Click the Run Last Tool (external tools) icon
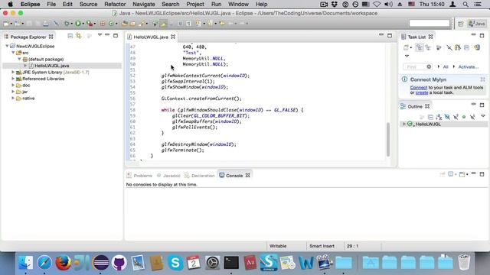The height and width of the screenshot is (275, 490). click(x=90, y=24)
